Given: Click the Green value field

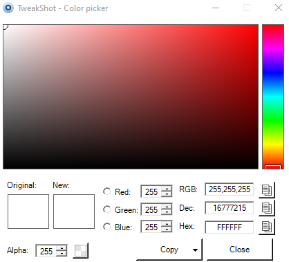Looking at the screenshot, I should 151,209.
